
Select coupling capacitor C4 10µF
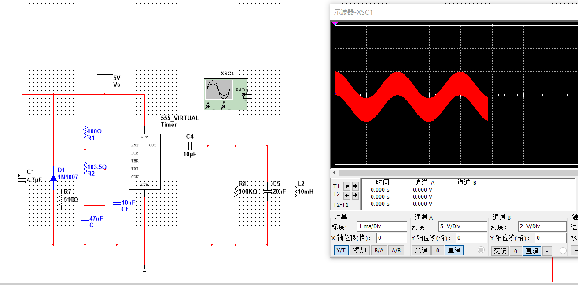(191, 145)
